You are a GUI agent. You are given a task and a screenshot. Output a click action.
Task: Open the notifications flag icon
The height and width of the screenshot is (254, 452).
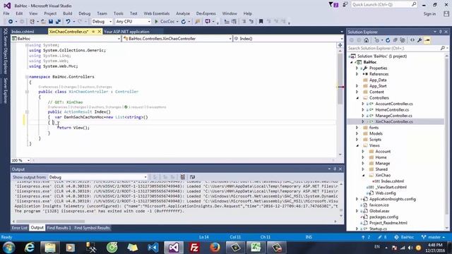[x=333, y=5]
